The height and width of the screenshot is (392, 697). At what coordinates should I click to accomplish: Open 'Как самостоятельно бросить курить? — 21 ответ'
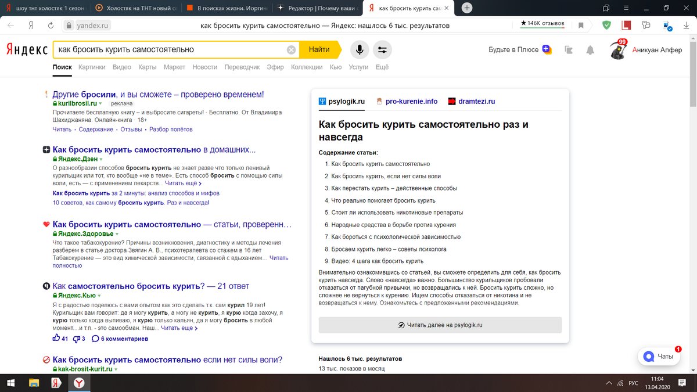[150, 286]
